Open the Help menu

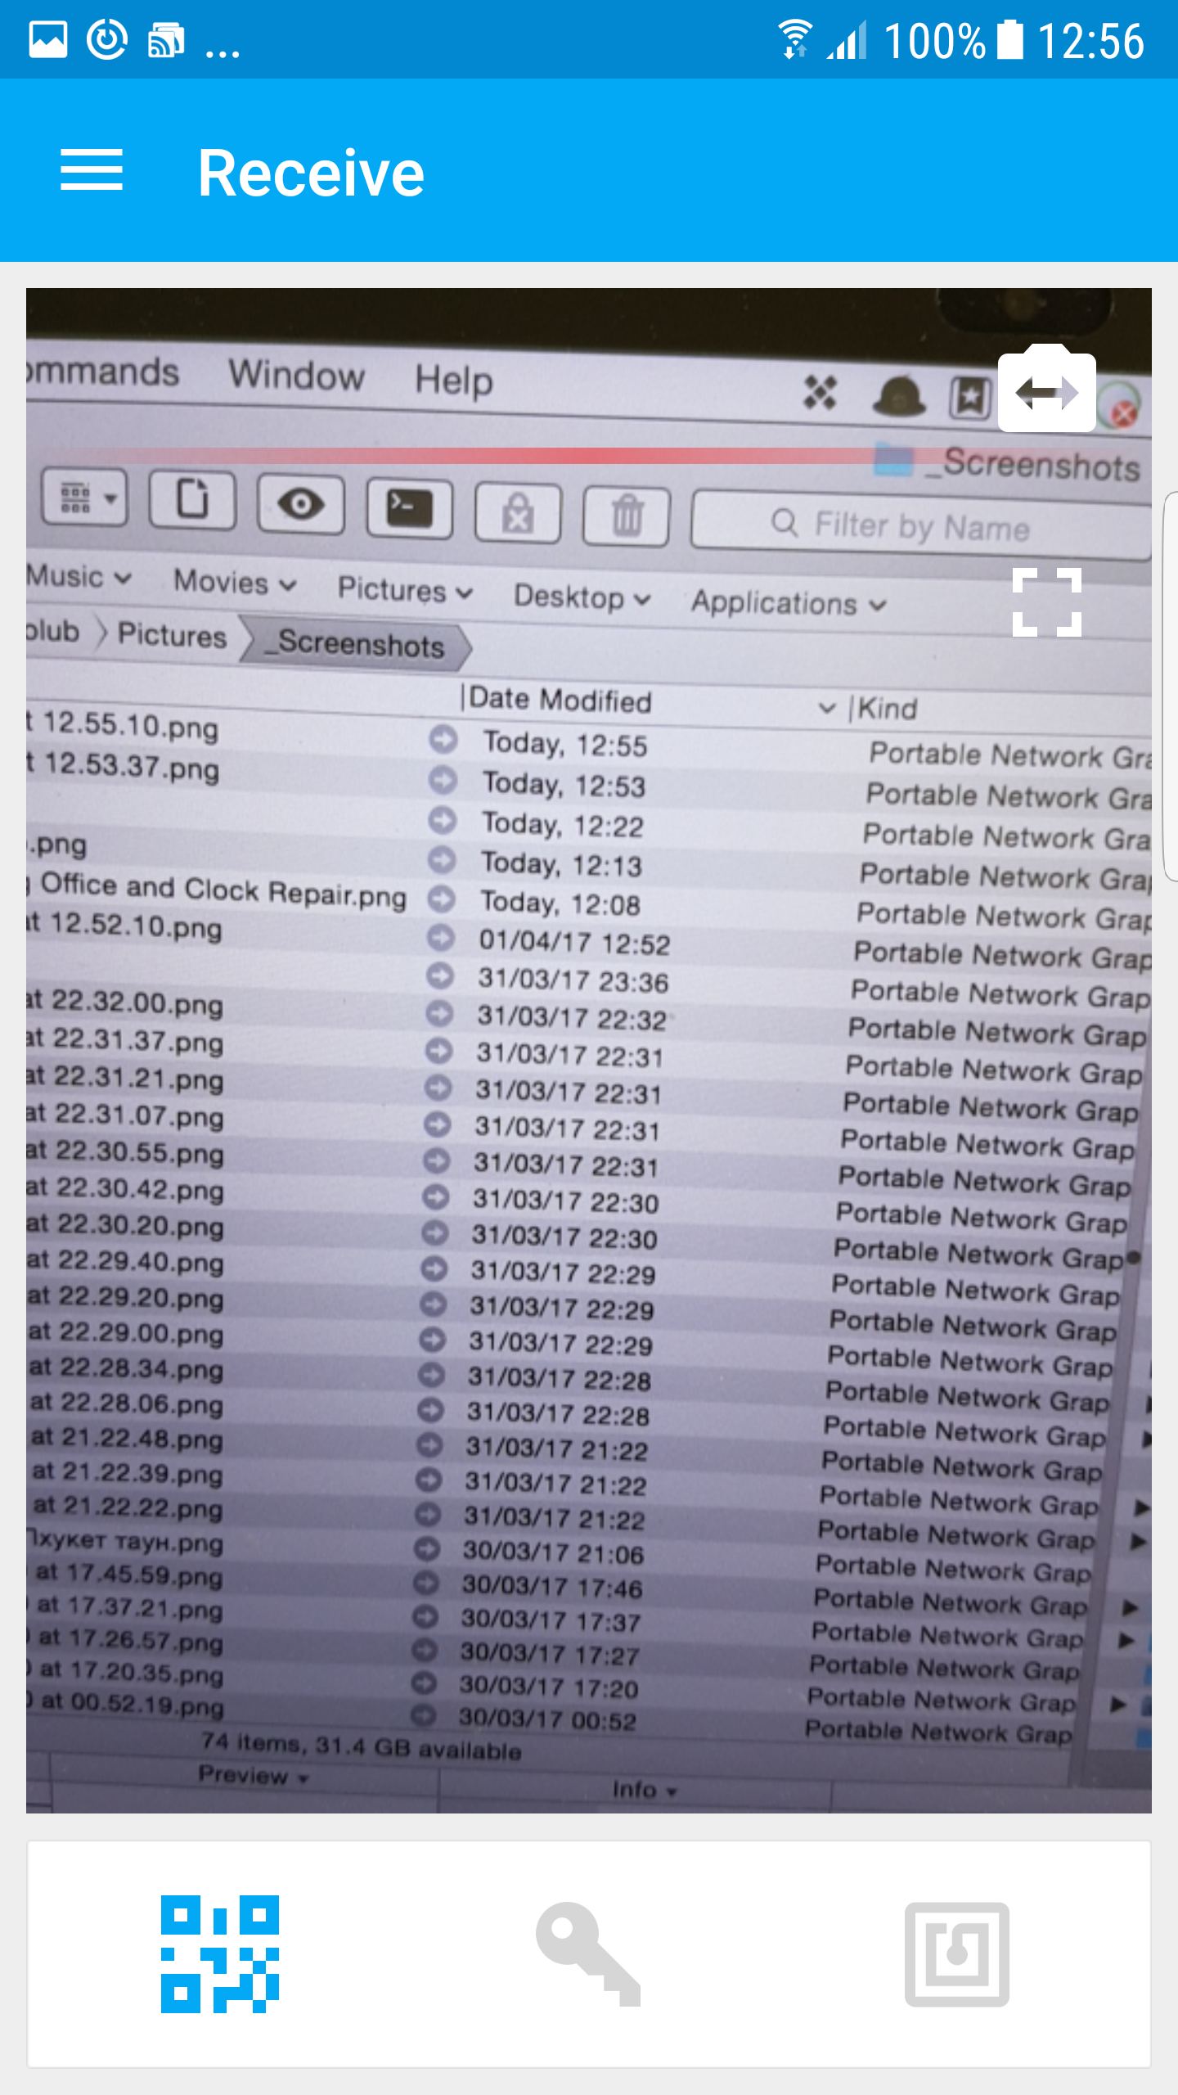(453, 381)
